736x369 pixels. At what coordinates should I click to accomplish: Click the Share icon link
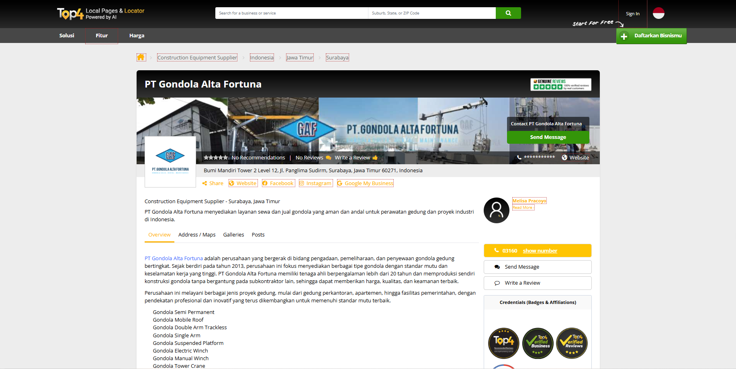point(213,183)
